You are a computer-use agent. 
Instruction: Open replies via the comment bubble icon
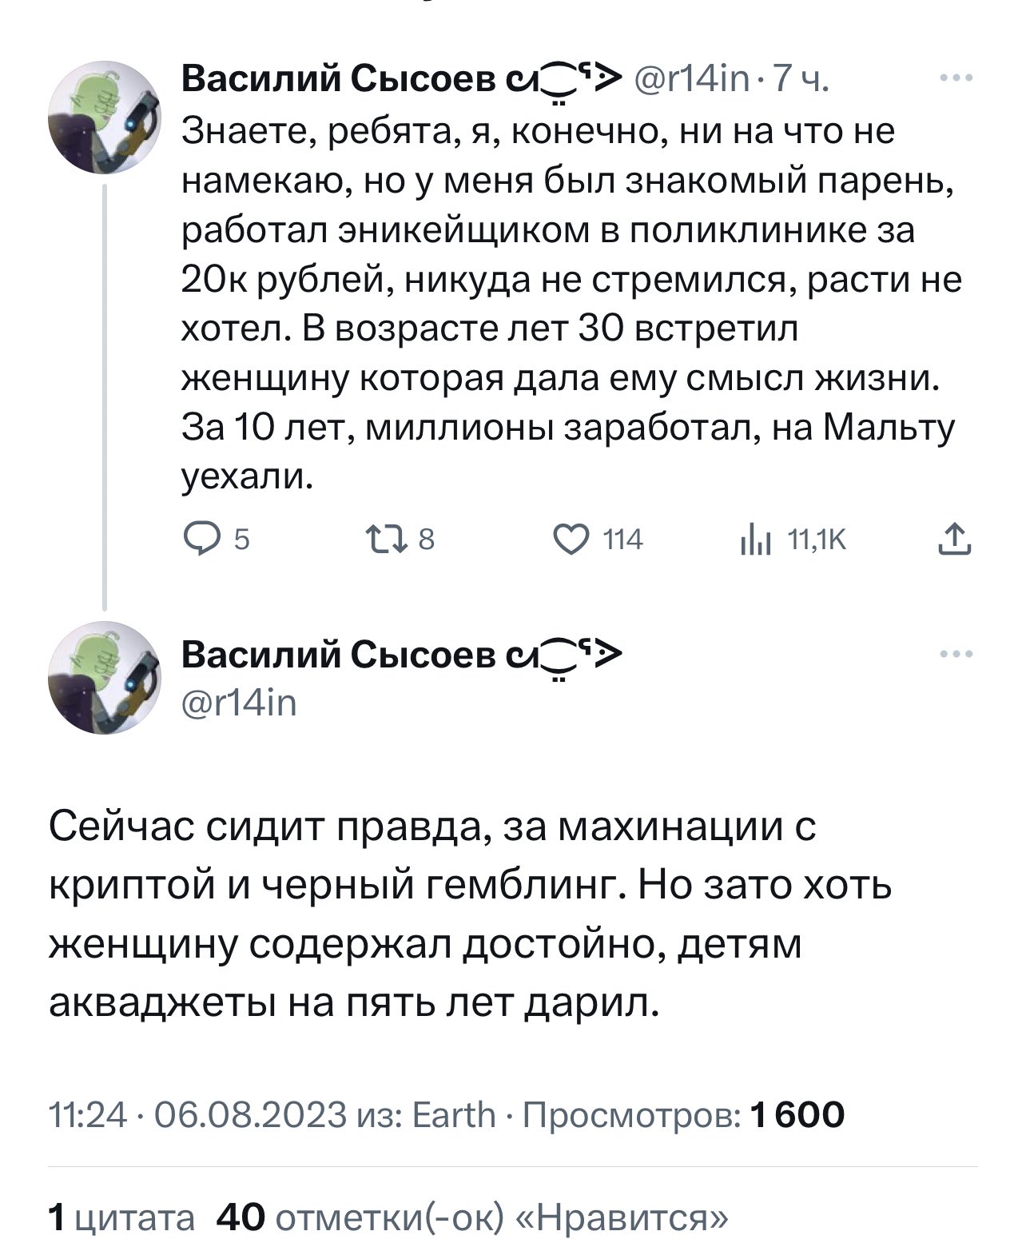197,541
